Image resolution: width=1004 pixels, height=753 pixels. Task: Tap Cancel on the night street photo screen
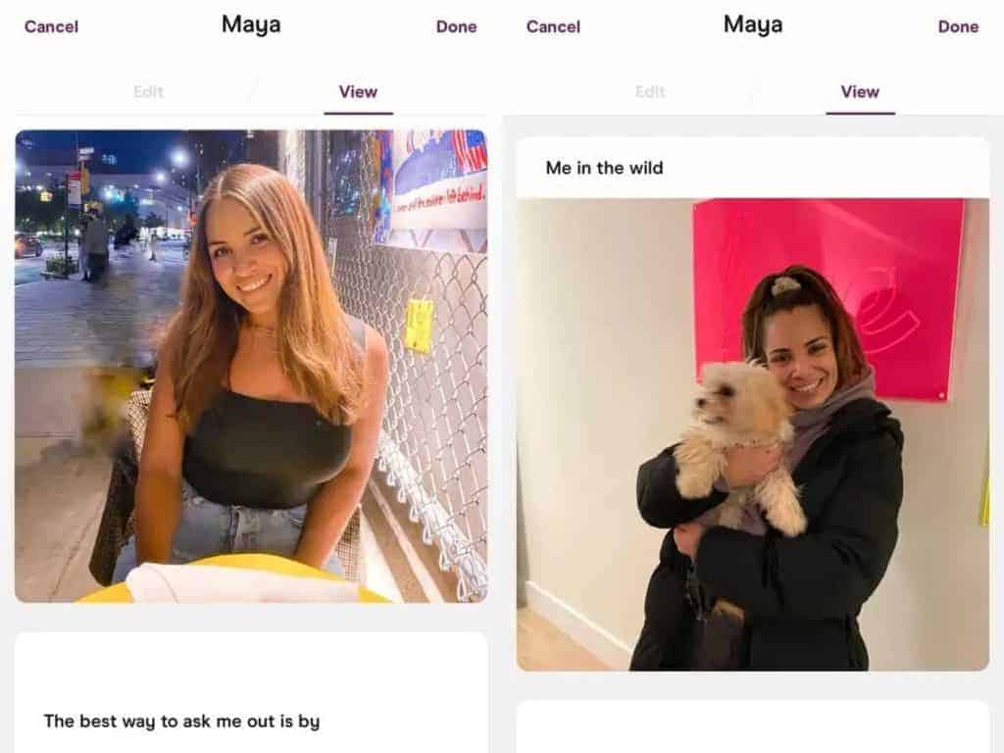point(51,26)
